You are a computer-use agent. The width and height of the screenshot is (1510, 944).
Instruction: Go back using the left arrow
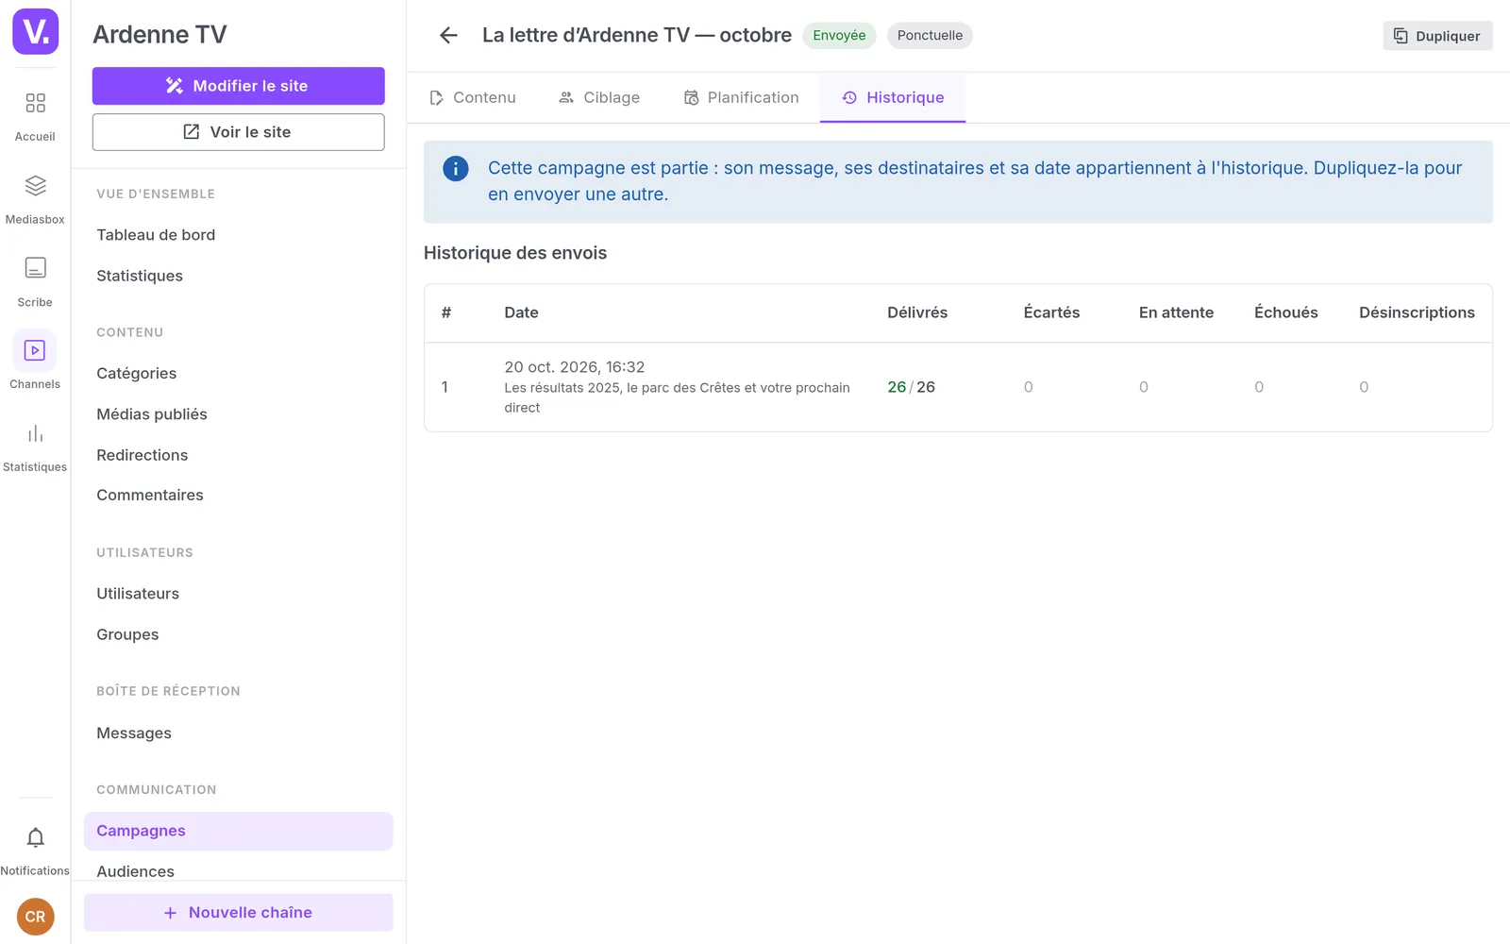tap(448, 35)
